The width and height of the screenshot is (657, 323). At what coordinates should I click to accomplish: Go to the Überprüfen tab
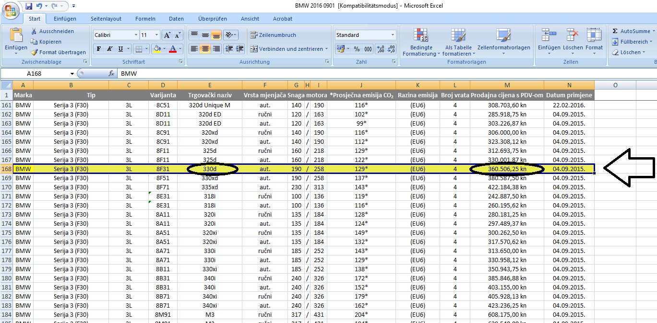[213, 19]
